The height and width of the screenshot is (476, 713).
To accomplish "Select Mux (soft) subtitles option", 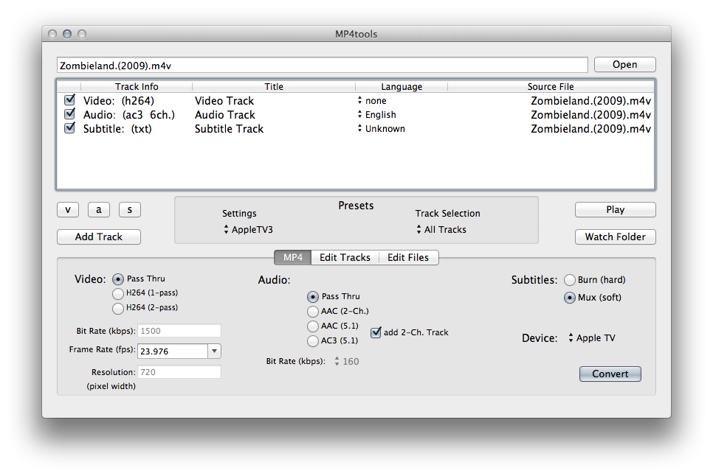I will pyautogui.click(x=570, y=298).
